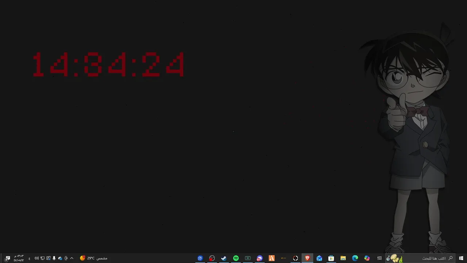Open the black circular crosshair app icon
The height and width of the screenshot is (263, 467).
pos(296,258)
